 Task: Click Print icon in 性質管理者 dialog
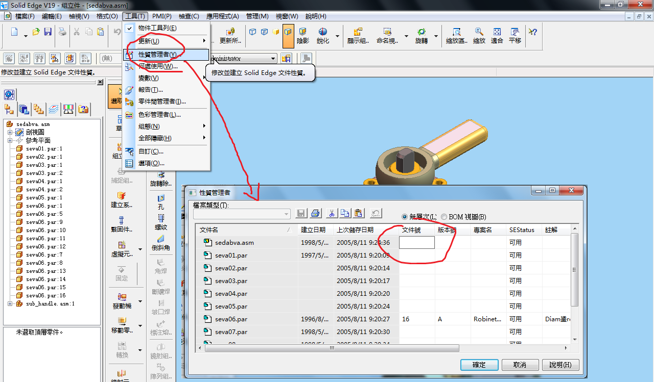pos(316,213)
